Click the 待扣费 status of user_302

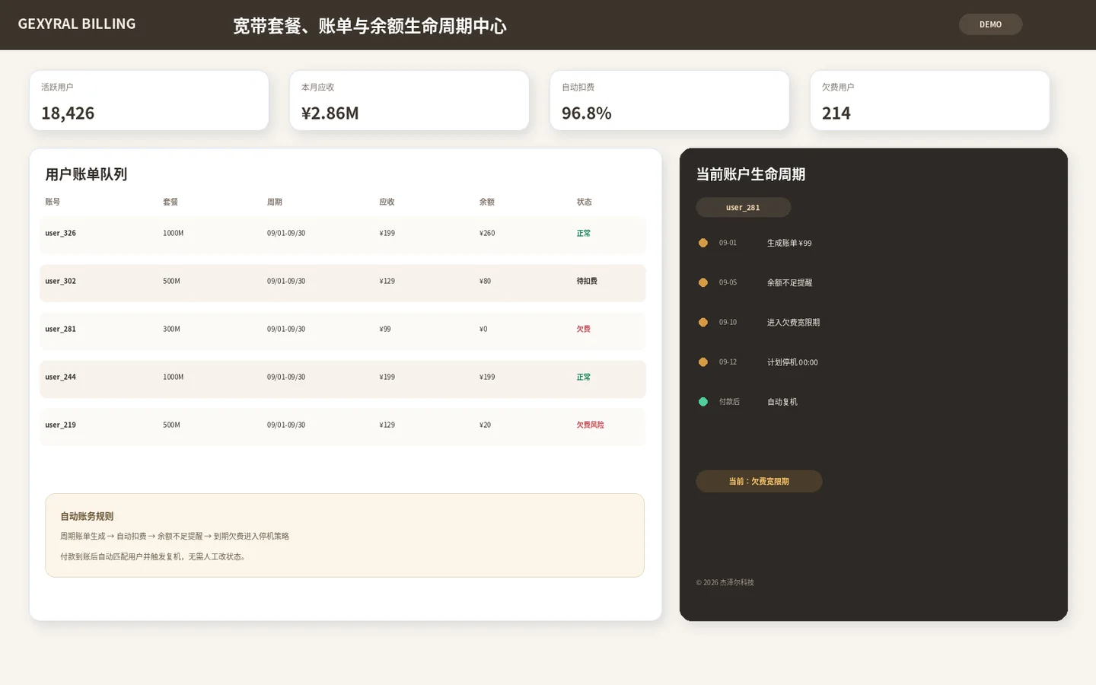587,281
